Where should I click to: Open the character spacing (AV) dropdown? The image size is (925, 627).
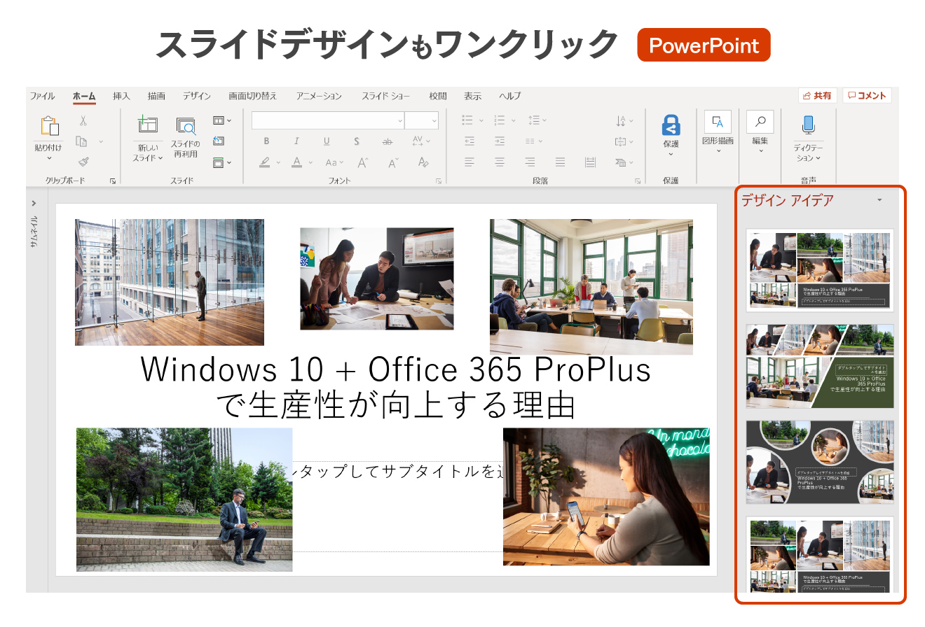tap(421, 141)
